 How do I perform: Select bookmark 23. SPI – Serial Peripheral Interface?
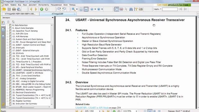coord(27,67)
